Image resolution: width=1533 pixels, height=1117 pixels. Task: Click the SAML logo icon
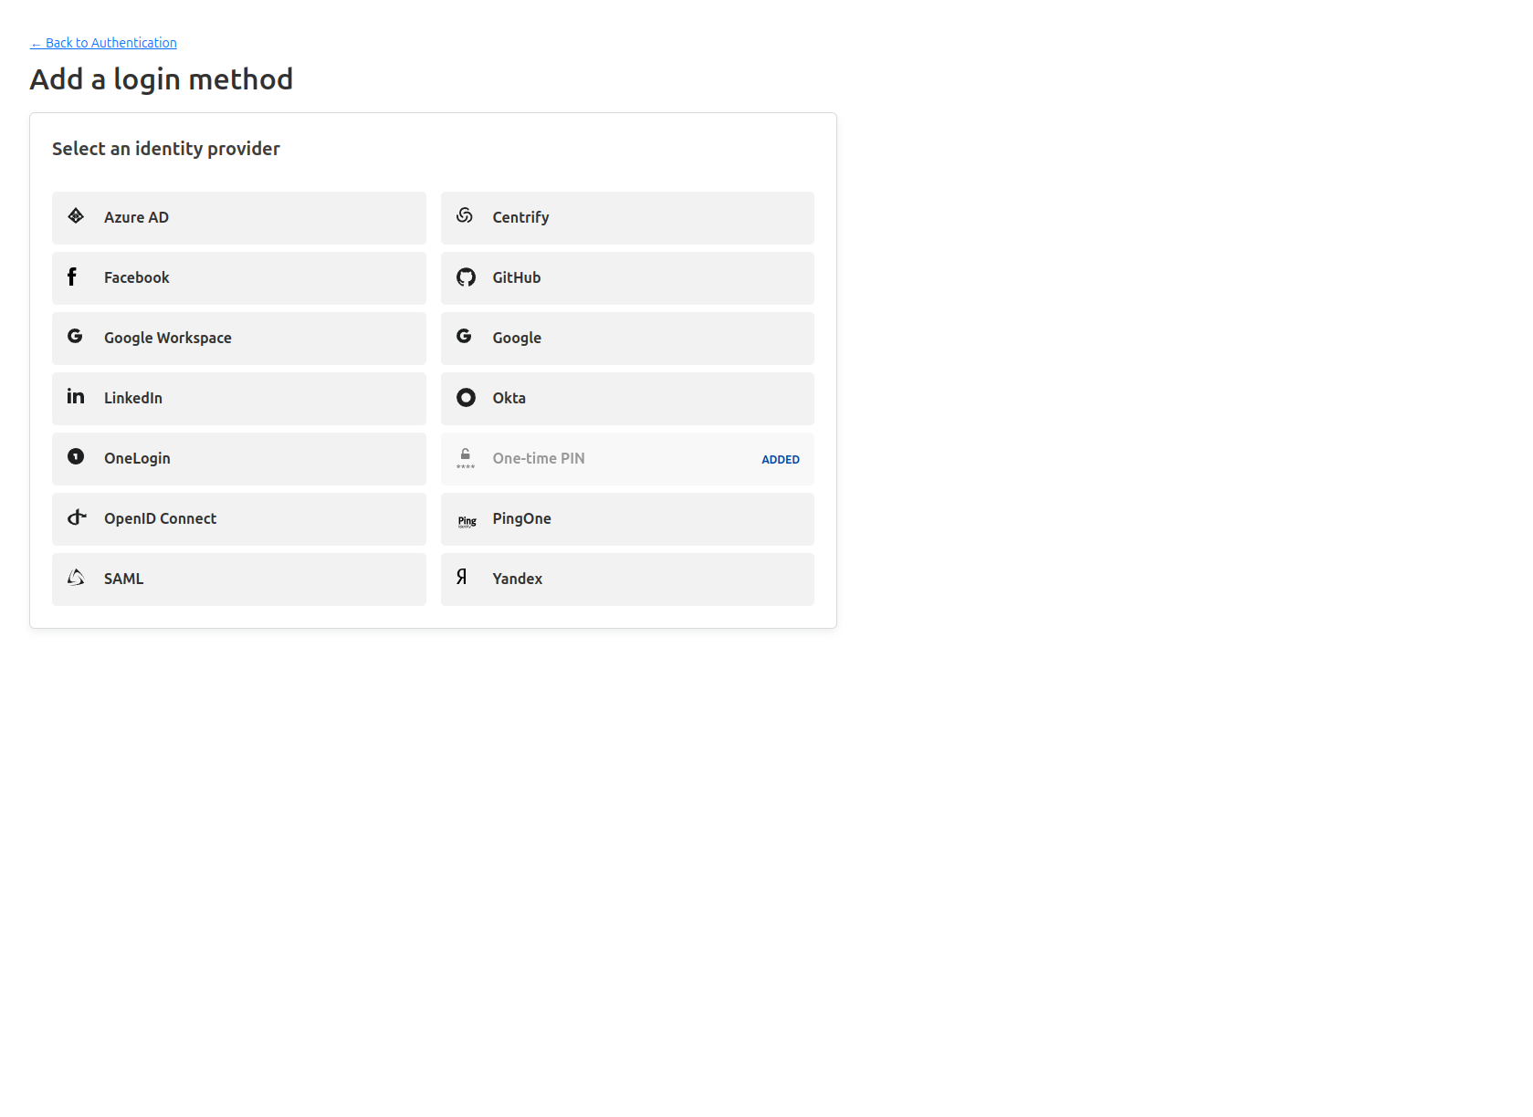76,578
